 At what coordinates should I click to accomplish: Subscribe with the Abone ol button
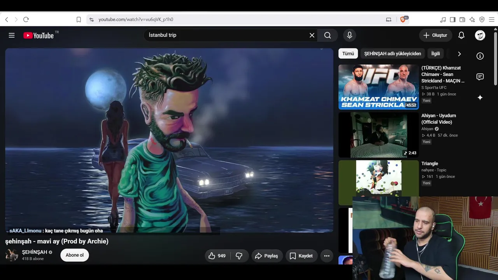(75, 255)
